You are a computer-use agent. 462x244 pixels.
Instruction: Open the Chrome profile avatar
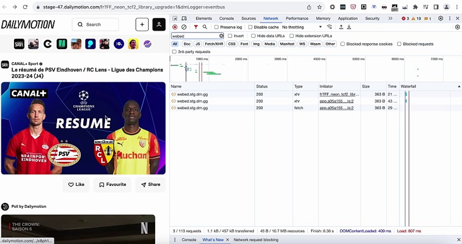[447, 7]
